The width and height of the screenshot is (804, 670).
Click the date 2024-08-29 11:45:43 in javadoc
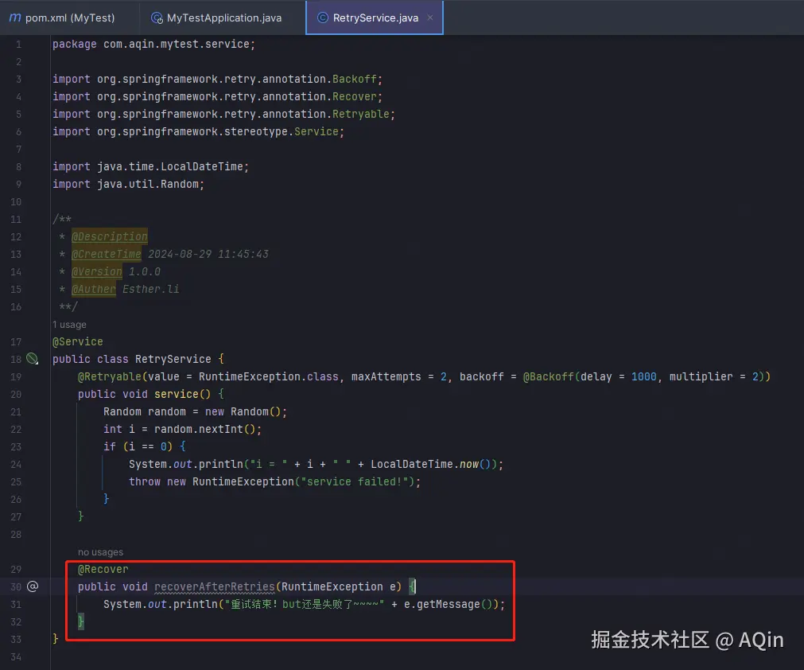pos(208,254)
